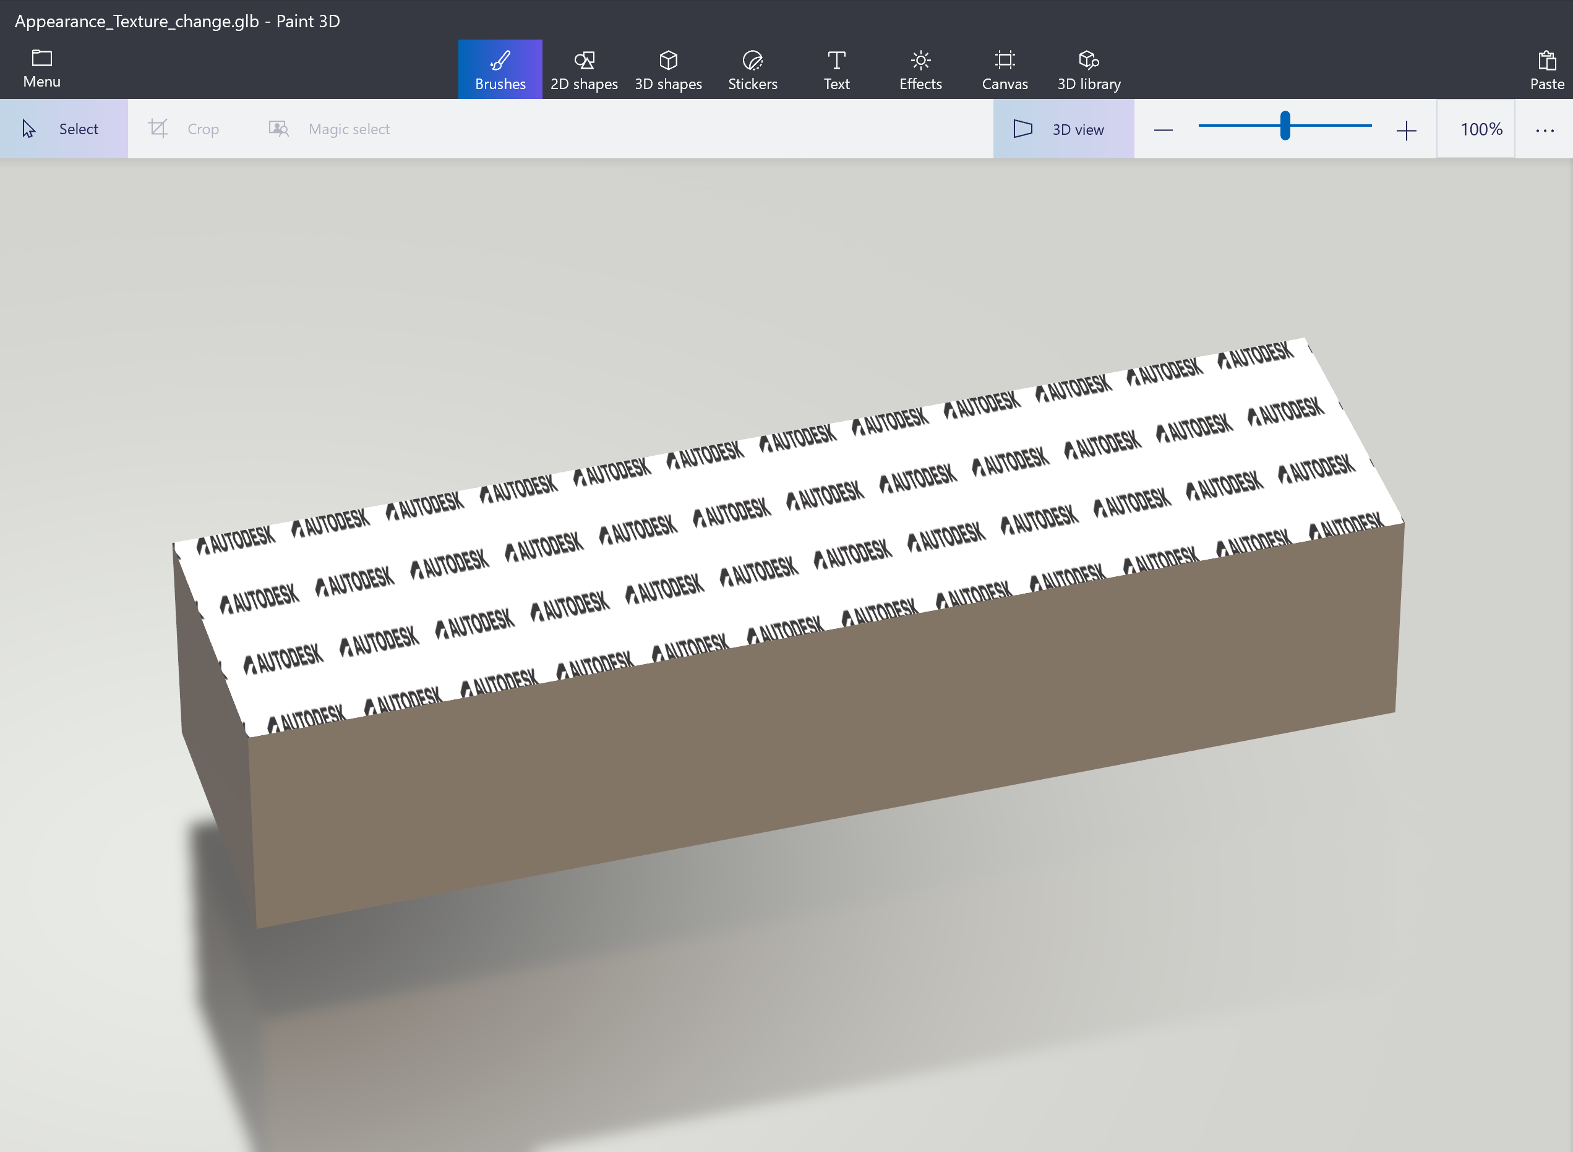1573x1152 pixels.
Task: Open the Menu
Action: click(41, 69)
